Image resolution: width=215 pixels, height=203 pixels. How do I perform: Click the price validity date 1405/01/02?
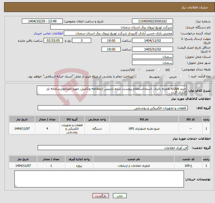pos(152,49)
